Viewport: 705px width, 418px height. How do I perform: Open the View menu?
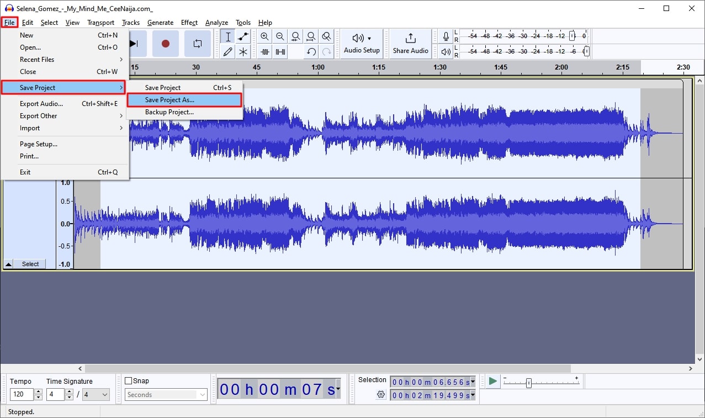(72, 23)
